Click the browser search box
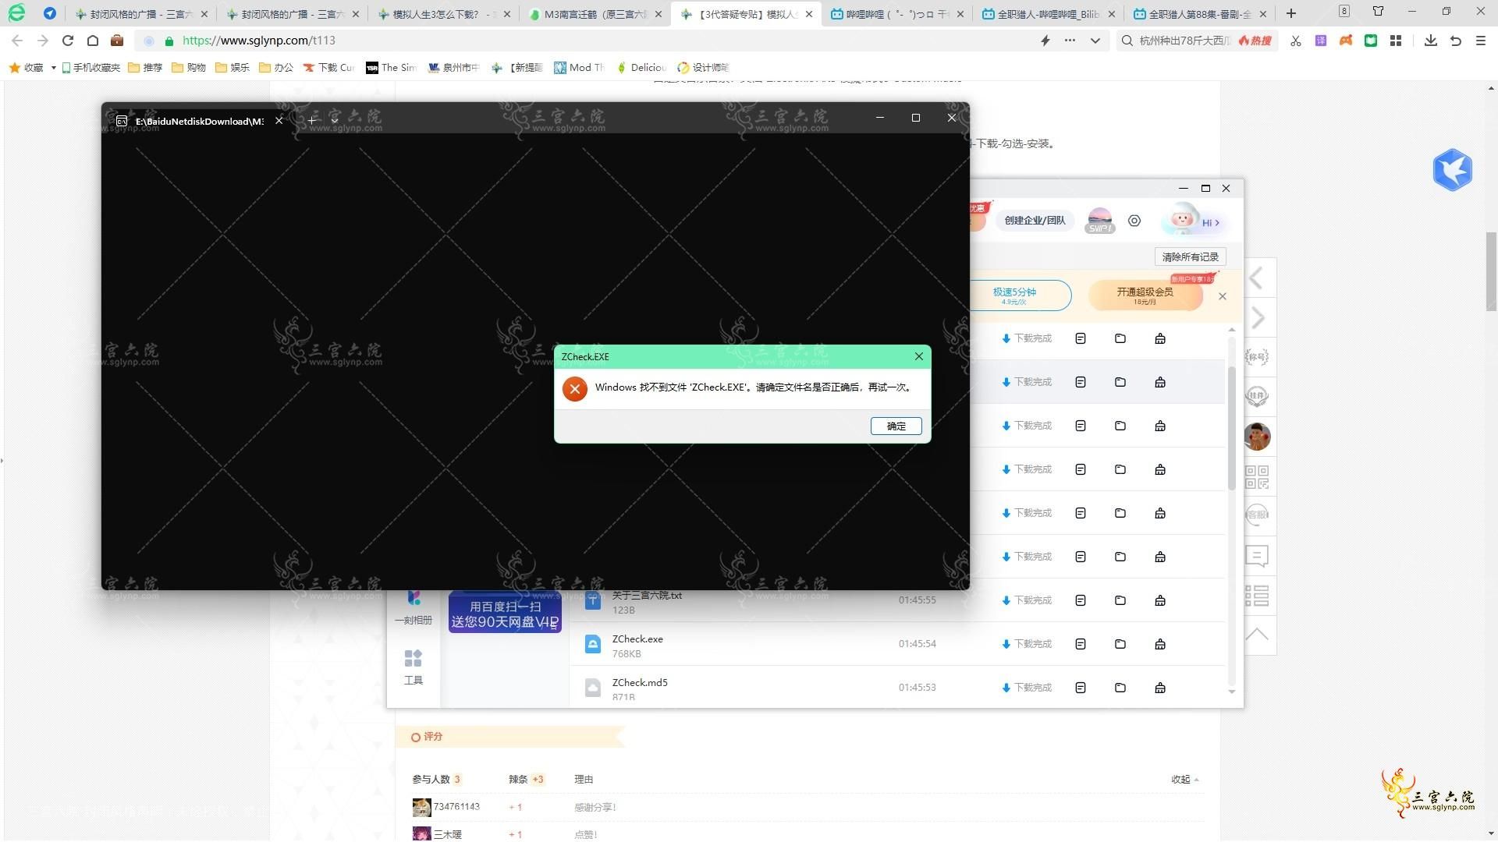 1186,41
